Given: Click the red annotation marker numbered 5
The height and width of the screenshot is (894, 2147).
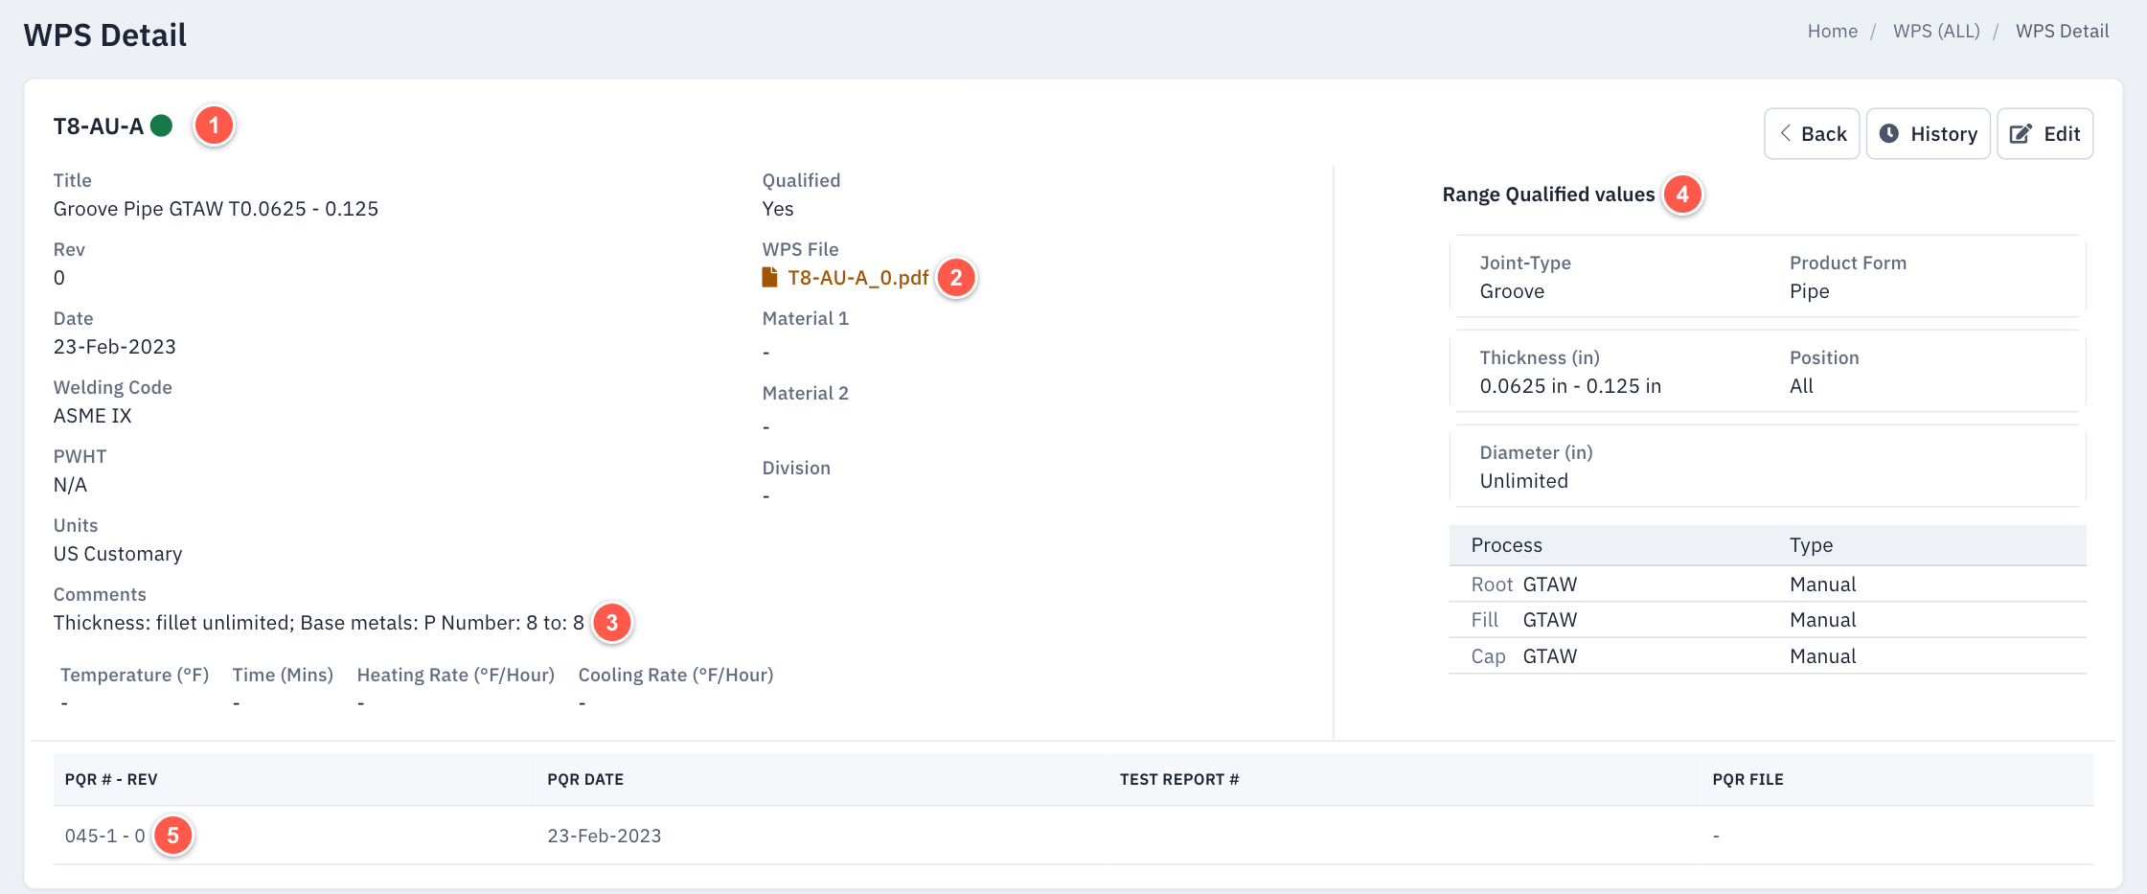Looking at the screenshot, I should [x=173, y=836].
